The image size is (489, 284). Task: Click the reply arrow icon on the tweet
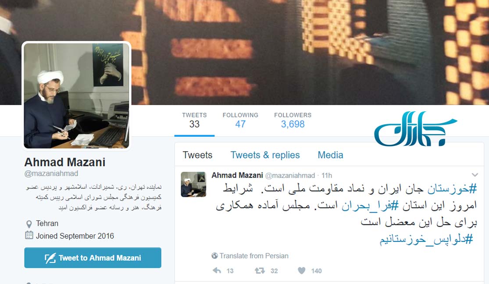tap(217, 270)
